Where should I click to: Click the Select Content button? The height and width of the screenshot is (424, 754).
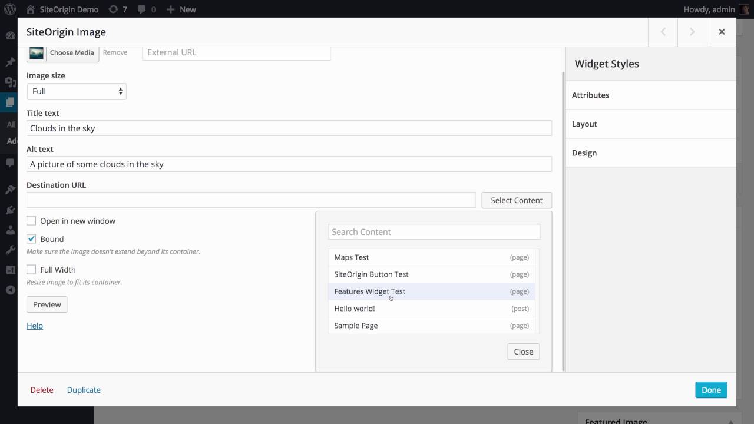pos(517,200)
